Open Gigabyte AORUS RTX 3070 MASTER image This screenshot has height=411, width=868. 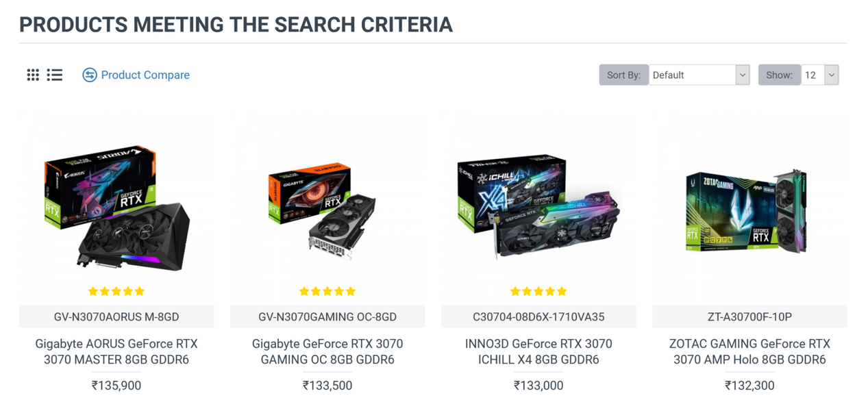(x=116, y=207)
